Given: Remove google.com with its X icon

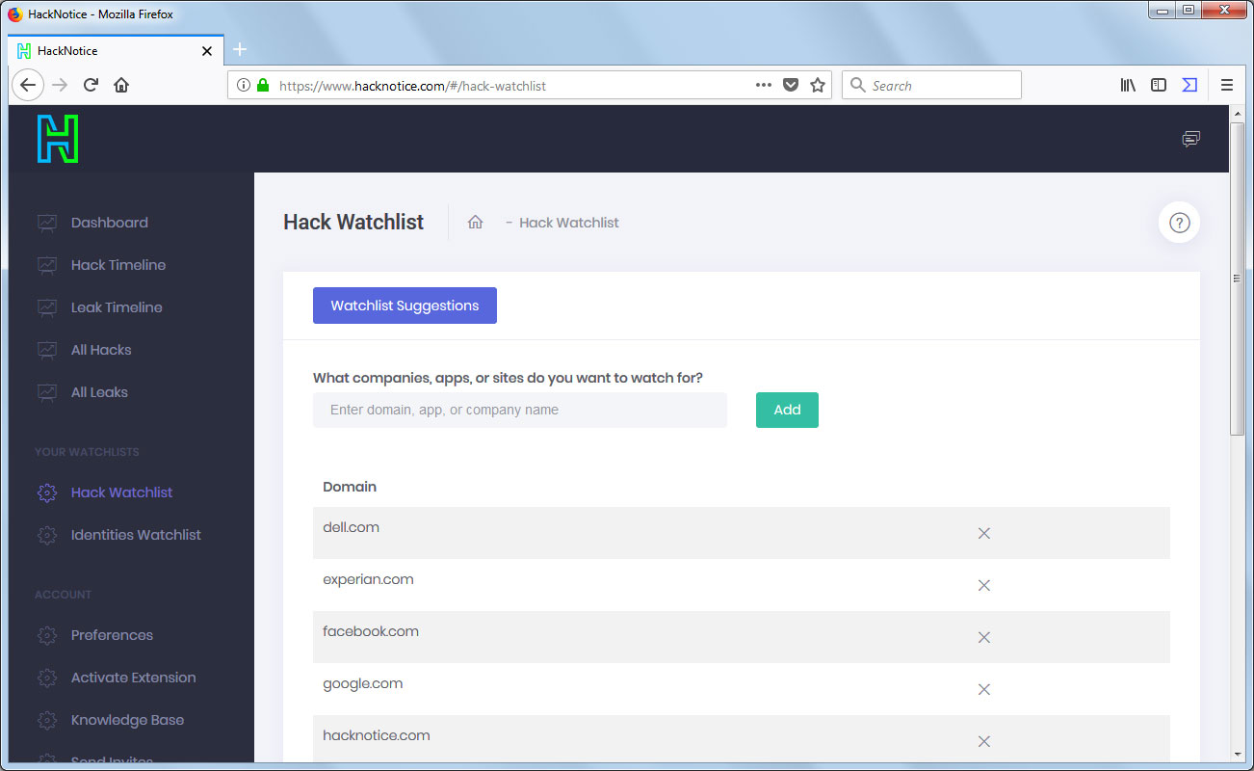Looking at the screenshot, I should click(x=984, y=689).
